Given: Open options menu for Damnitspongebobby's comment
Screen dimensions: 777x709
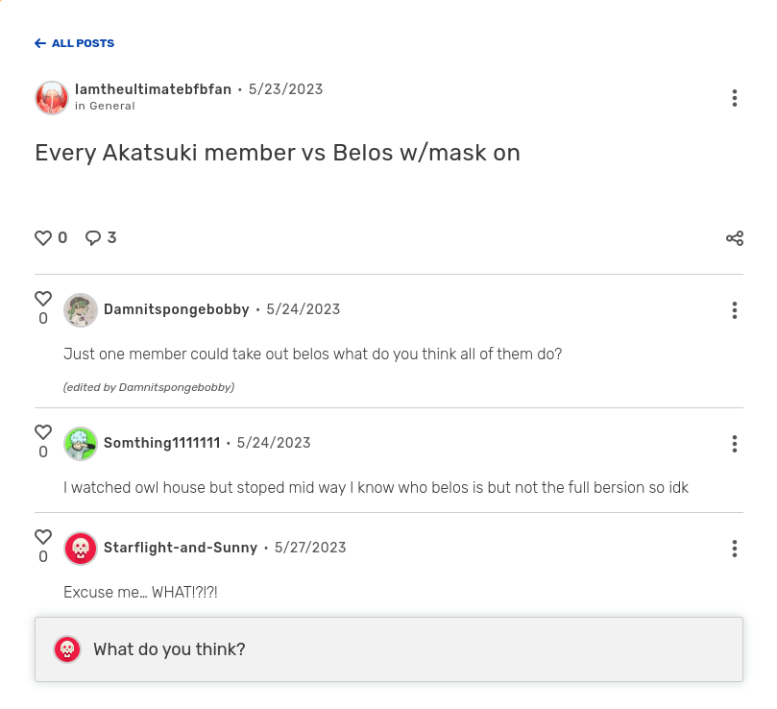Looking at the screenshot, I should [735, 310].
